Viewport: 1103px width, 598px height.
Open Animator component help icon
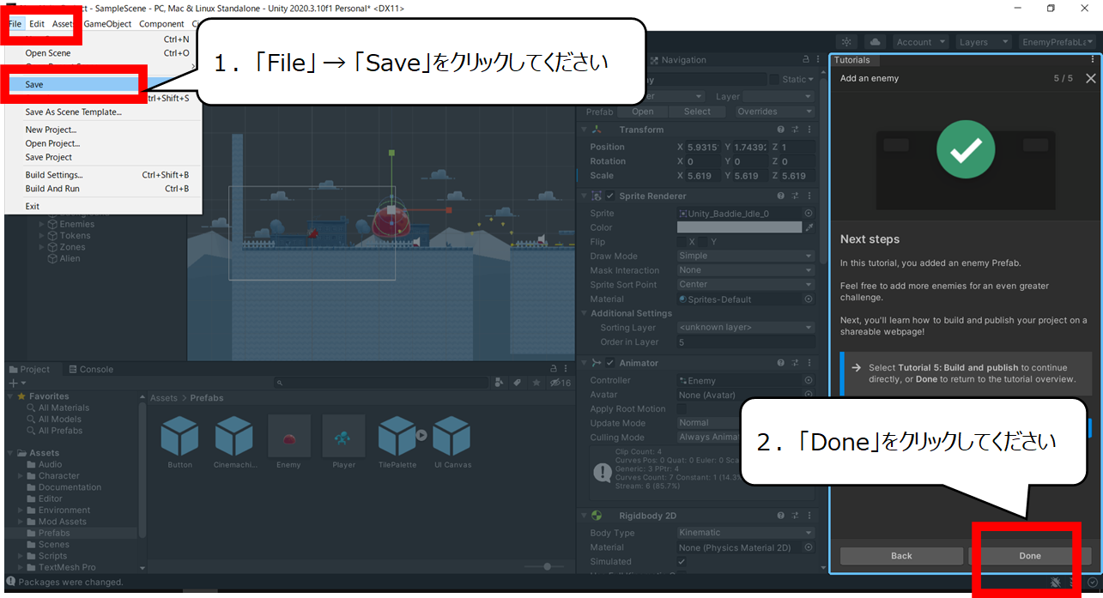(x=780, y=363)
